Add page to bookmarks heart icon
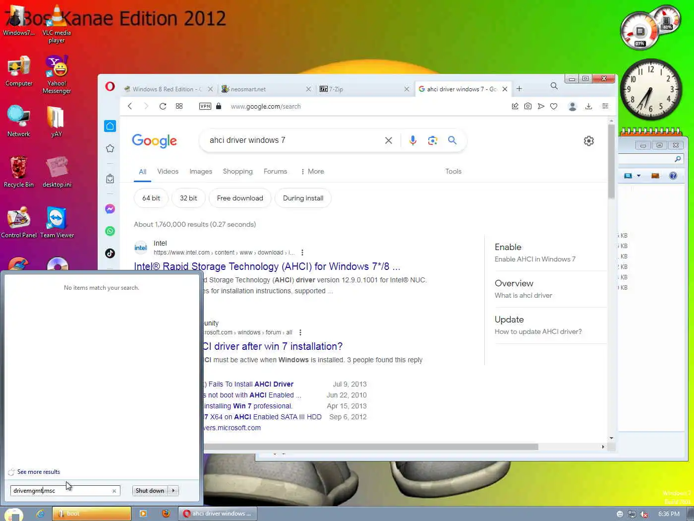The image size is (694, 521). point(554,106)
